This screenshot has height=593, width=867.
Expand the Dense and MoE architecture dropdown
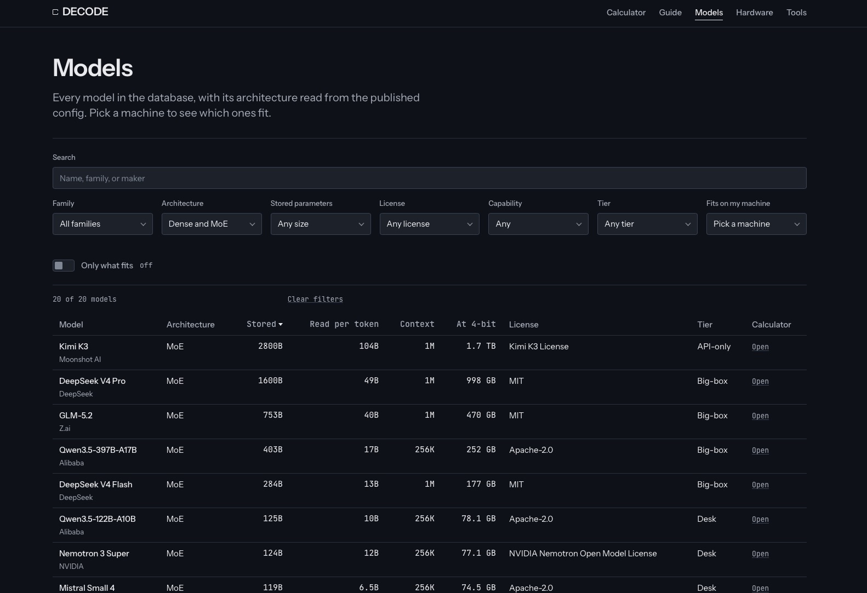(212, 224)
